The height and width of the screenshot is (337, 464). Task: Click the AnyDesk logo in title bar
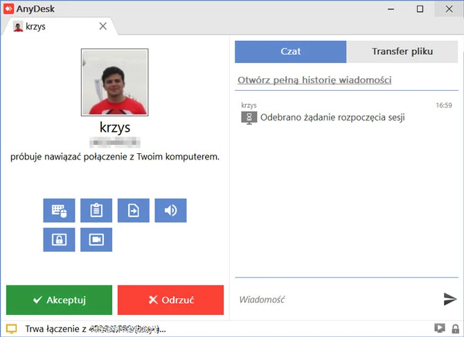pyautogui.click(x=8, y=9)
